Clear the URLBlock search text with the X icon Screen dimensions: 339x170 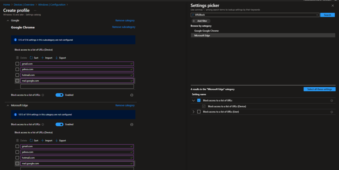tap(317, 15)
